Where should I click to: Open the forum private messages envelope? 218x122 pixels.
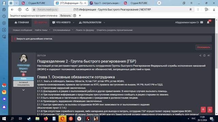[x=202, y=22]
